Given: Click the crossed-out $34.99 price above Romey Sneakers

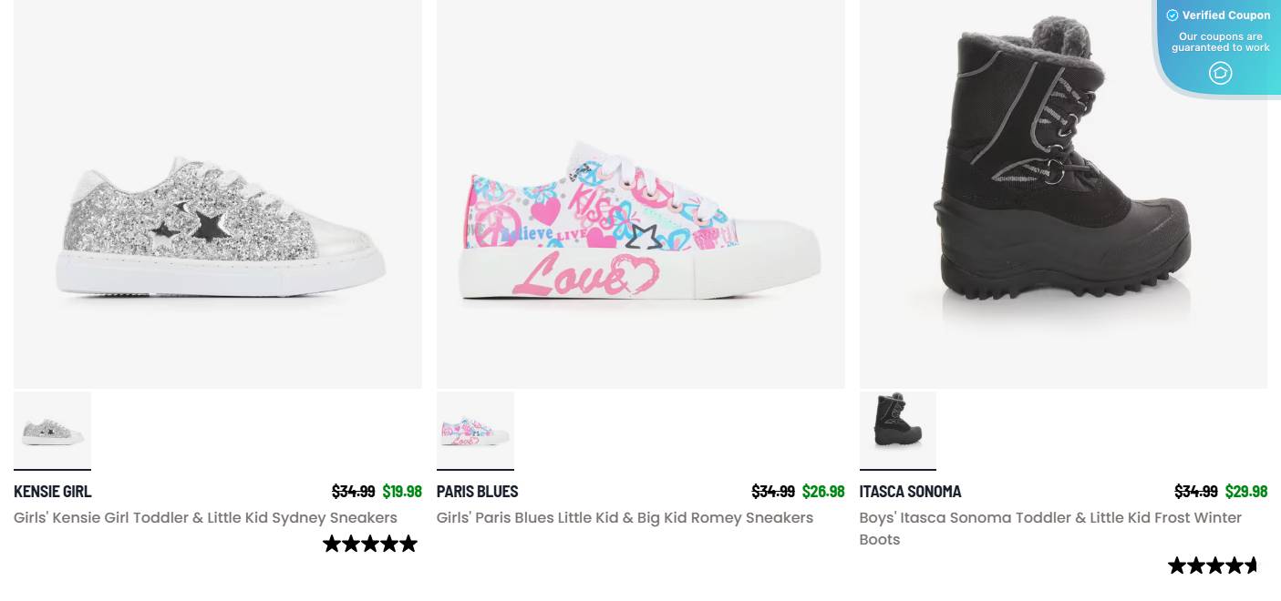Looking at the screenshot, I should [772, 491].
